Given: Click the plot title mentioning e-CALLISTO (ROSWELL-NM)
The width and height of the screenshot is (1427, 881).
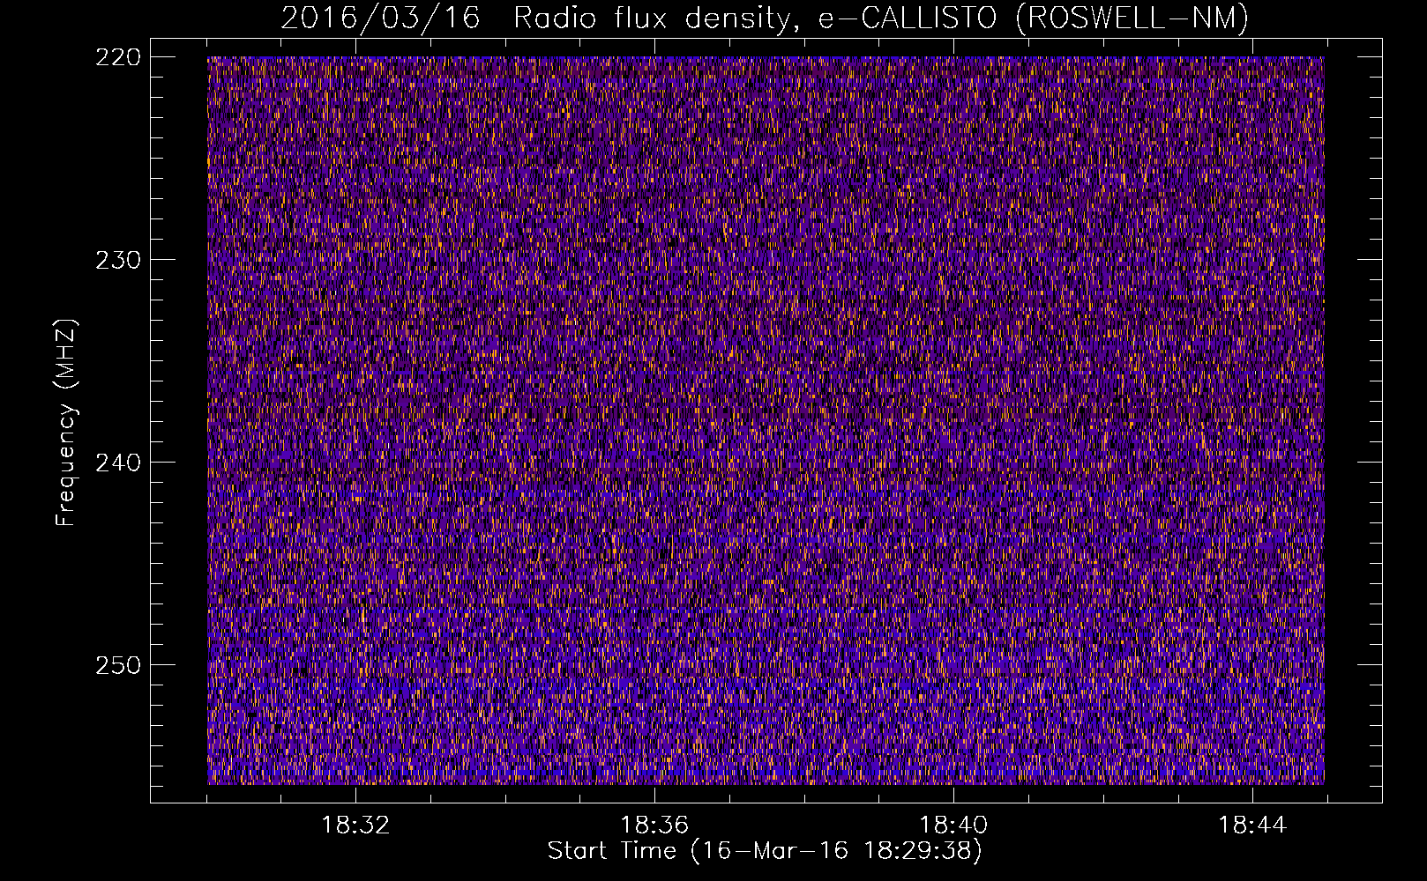Looking at the screenshot, I should point(765,19).
